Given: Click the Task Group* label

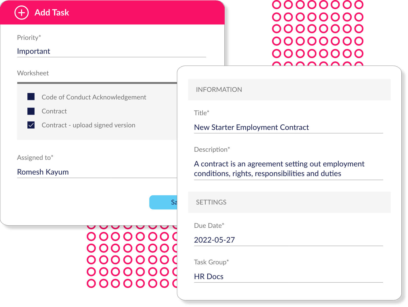Looking at the screenshot, I should [x=211, y=262].
